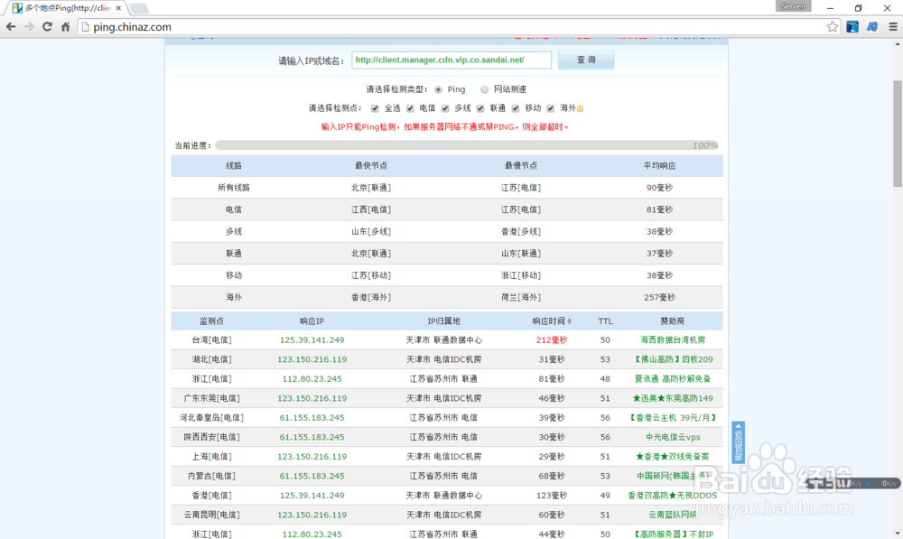Toggle the 移动 checkbox
Viewport: 903px width, 539px height.
point(516,108)
